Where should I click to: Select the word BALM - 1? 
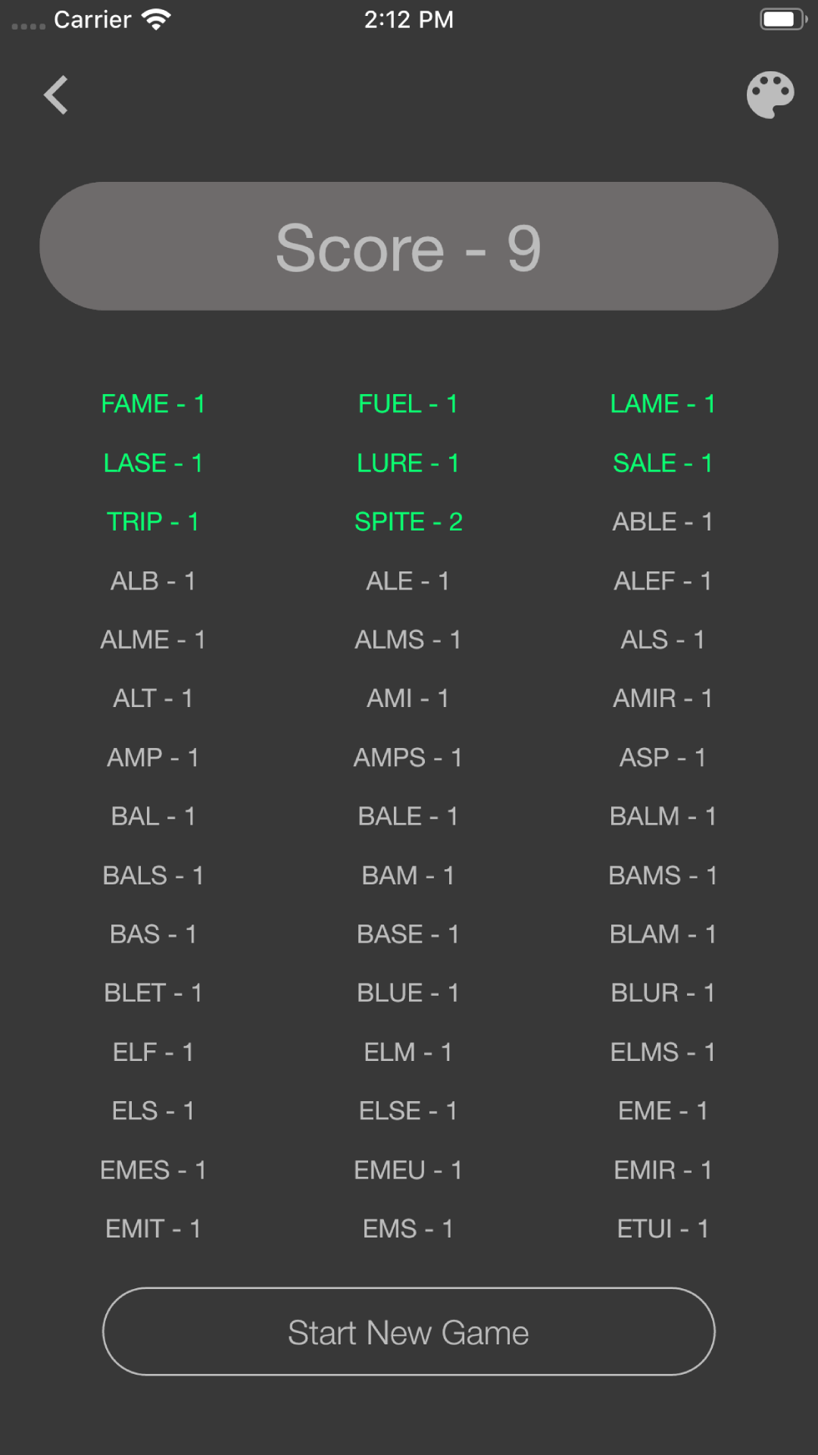pyautogui.click(x=663, y=817)
